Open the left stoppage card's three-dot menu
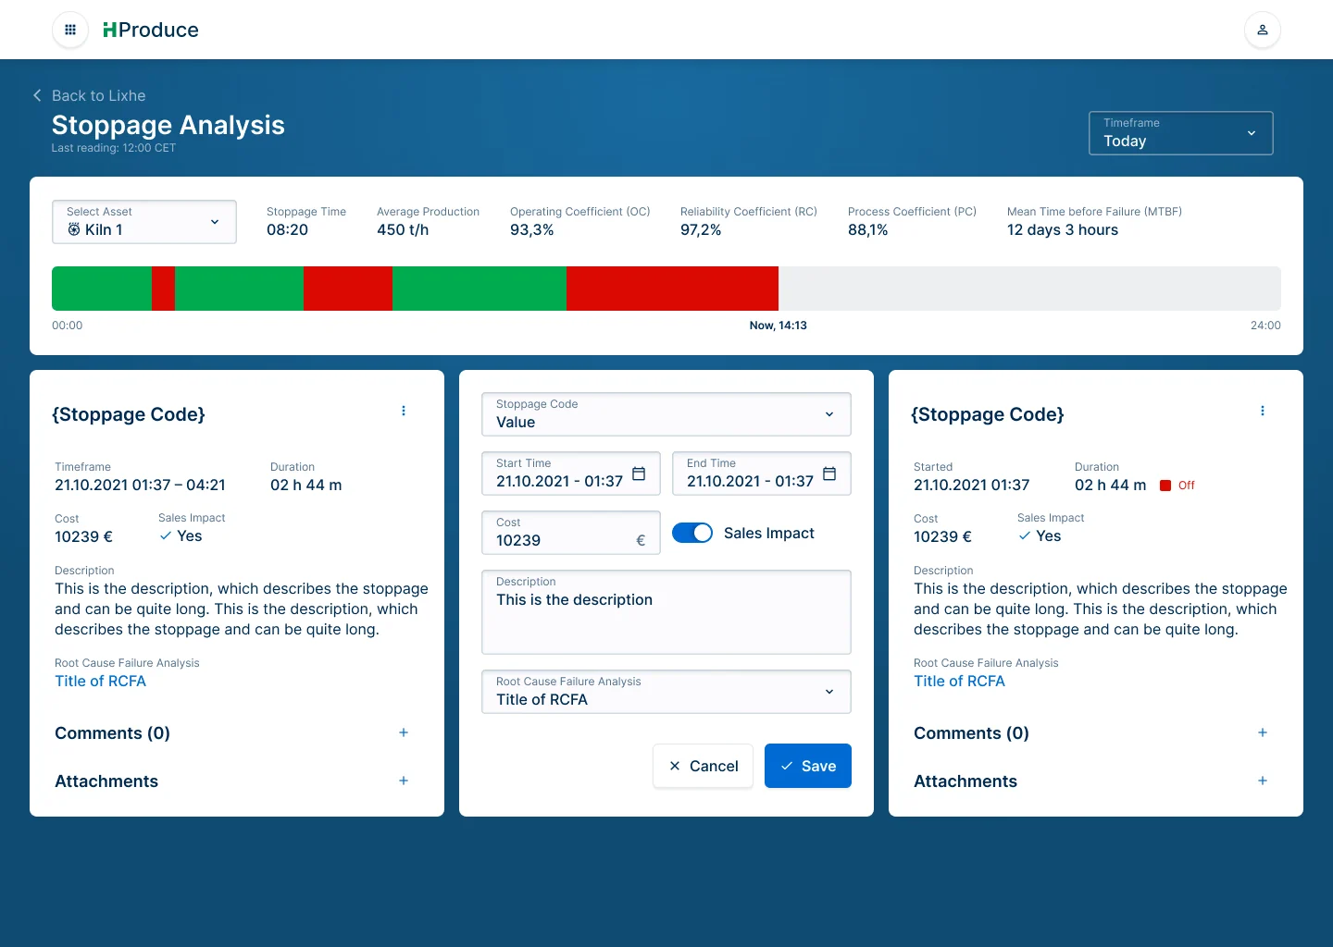The height and width of the screenshot is (947, 1333). point(404,411)
